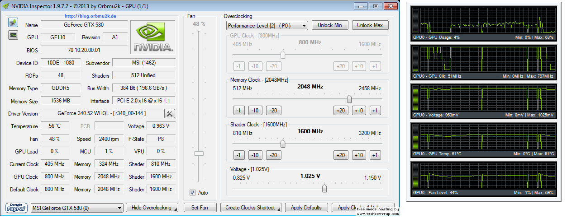This screenshot has height=223, width=581.
Task: Click the Name field GeForce GTX 580
Action: 84,25
